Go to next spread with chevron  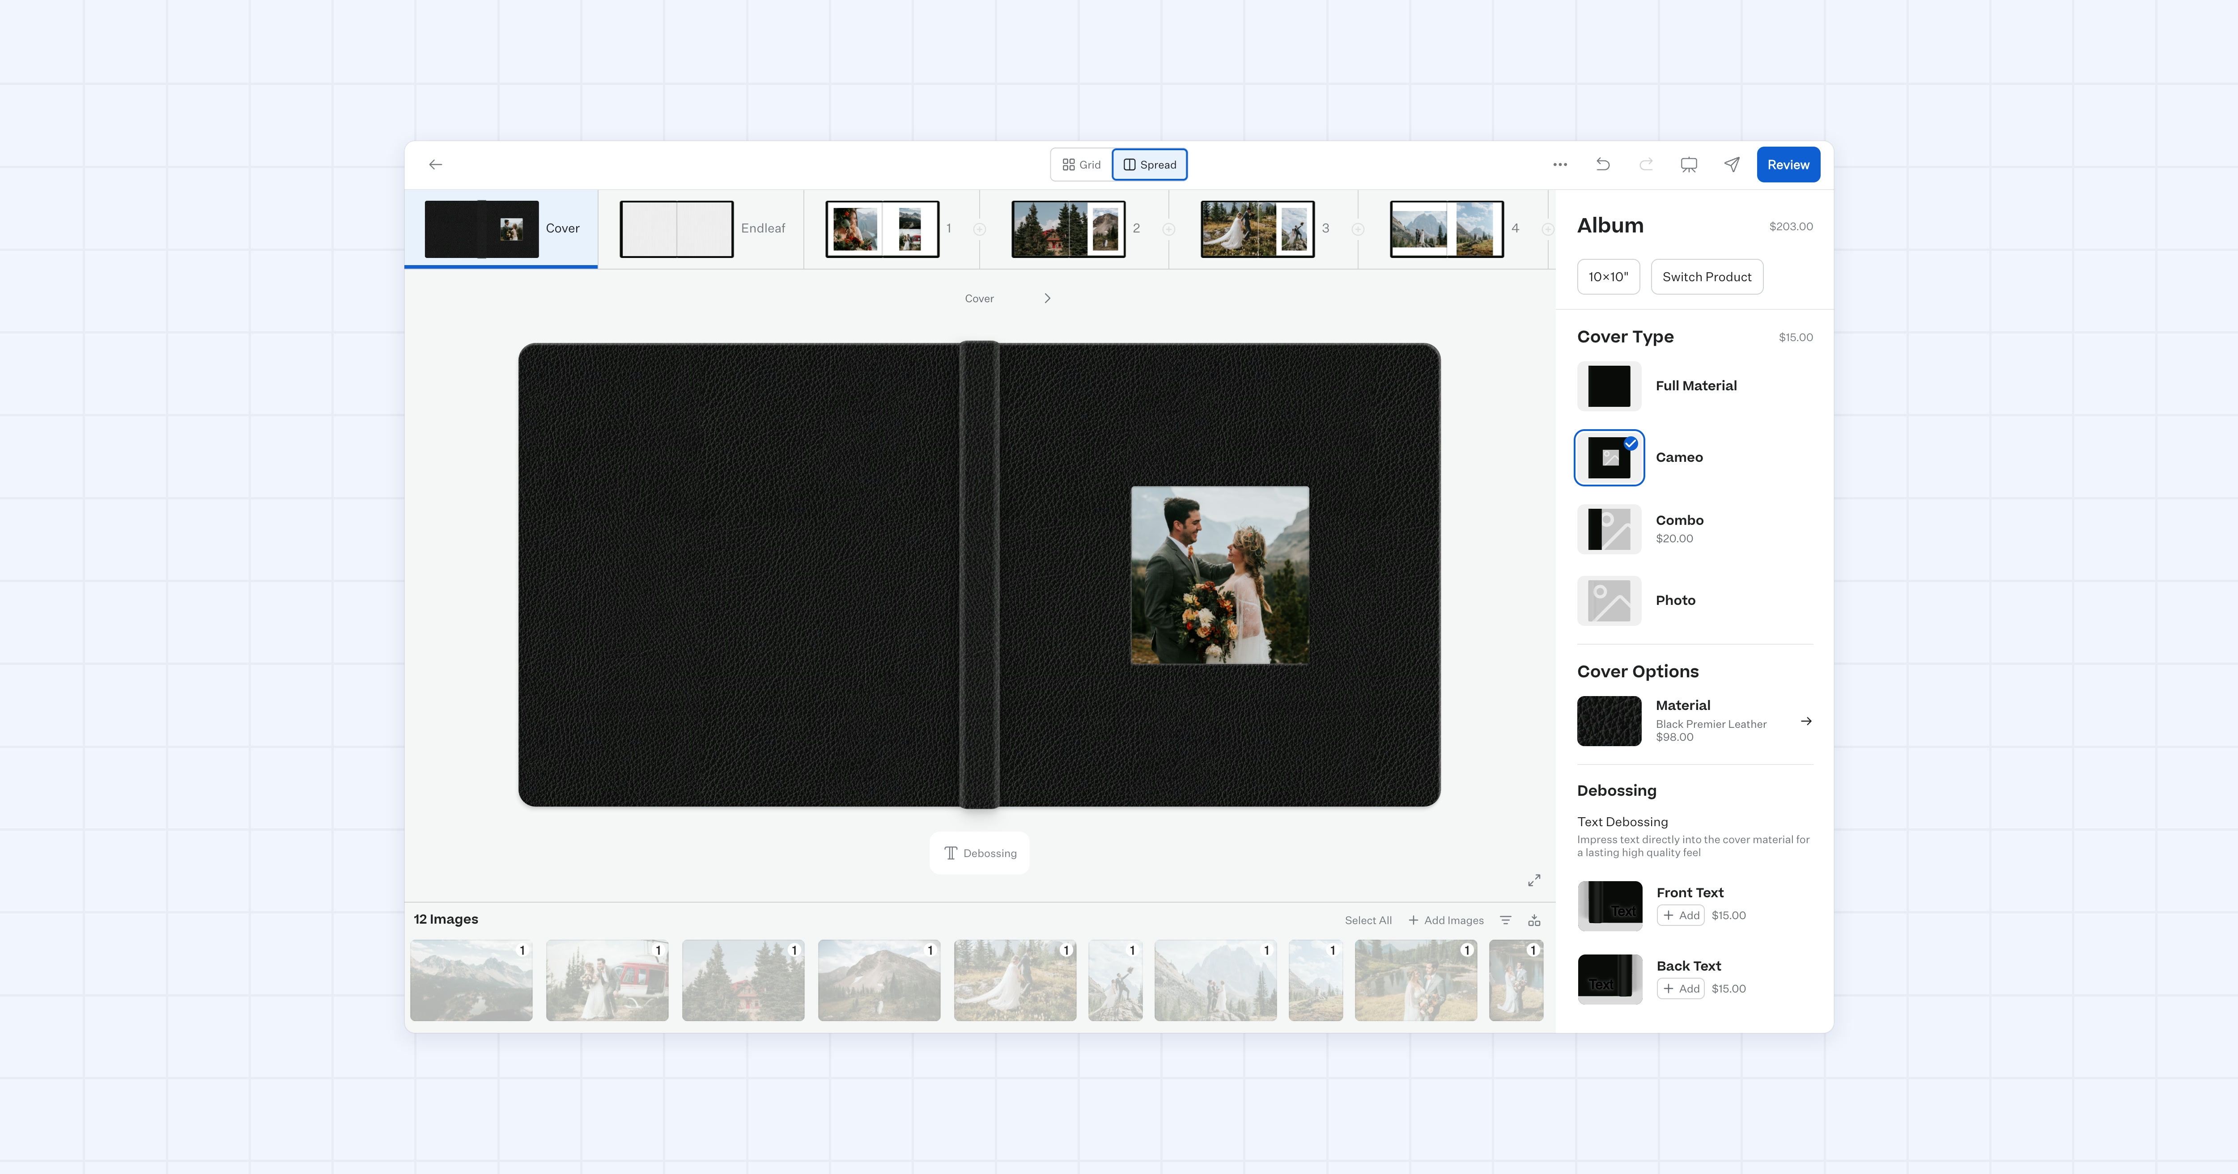point(1047,298)
